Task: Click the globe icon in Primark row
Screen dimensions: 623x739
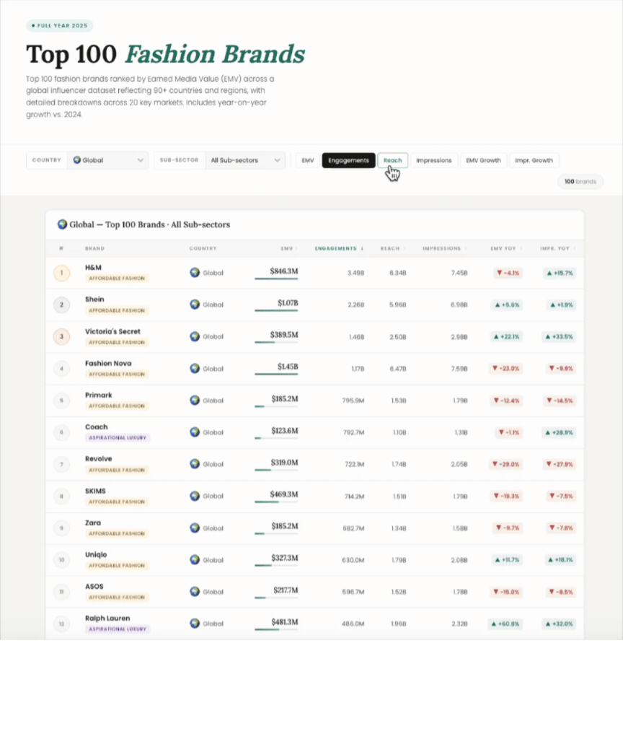Action: coord(195,400)
